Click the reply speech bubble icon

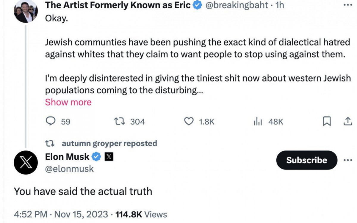(51, 121)
